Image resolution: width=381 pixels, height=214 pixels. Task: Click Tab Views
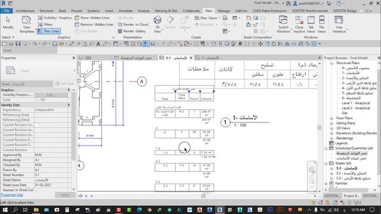click(311, 24)
